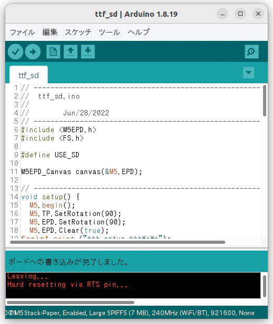Open a sketch with the up-arrow icon
Screen dimensions: 273x324
[x=70, y=52]
